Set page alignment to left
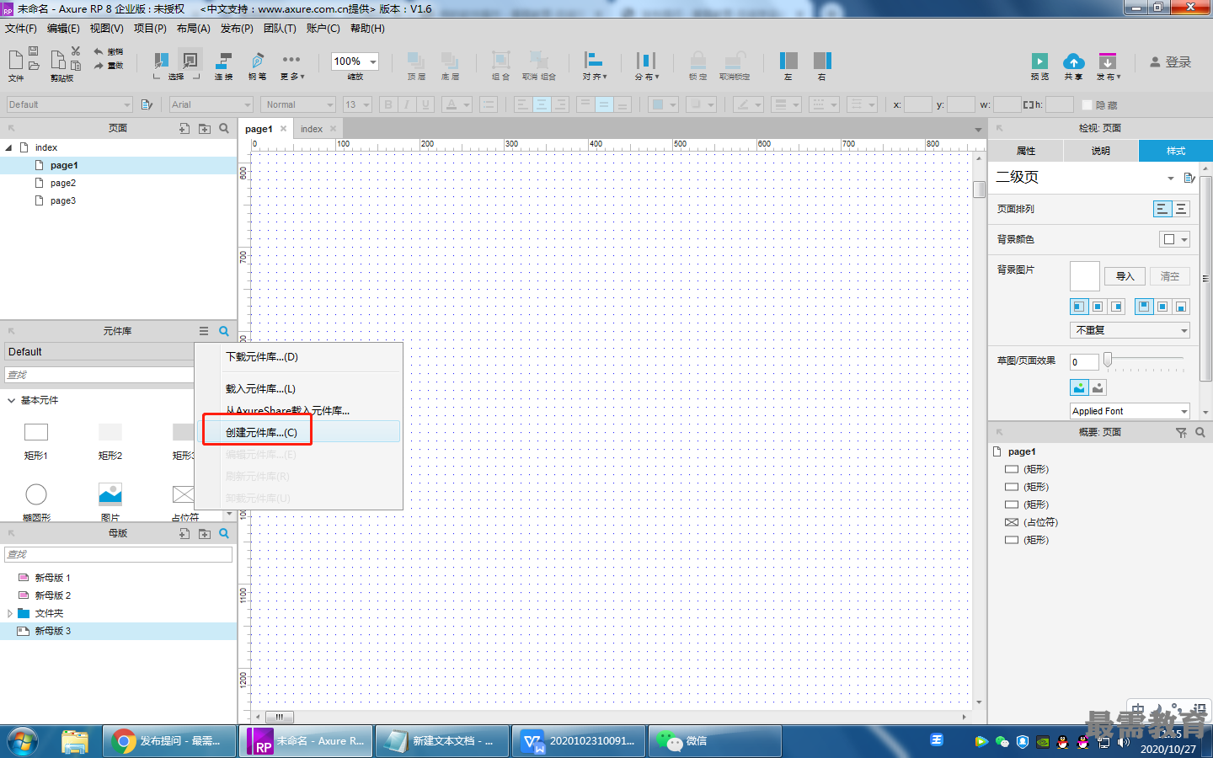The height and width of the screenshot is (758, 1213). (1162, 209)
